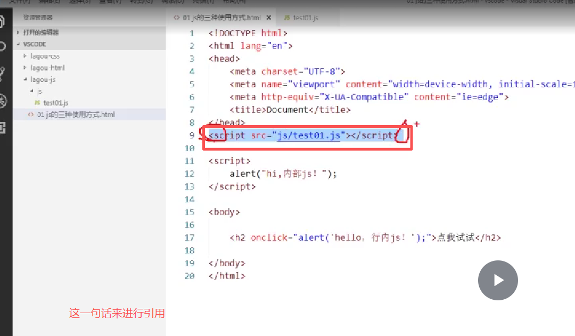
Task: Expand the lagou-css folder
Action: click(45, 56)
